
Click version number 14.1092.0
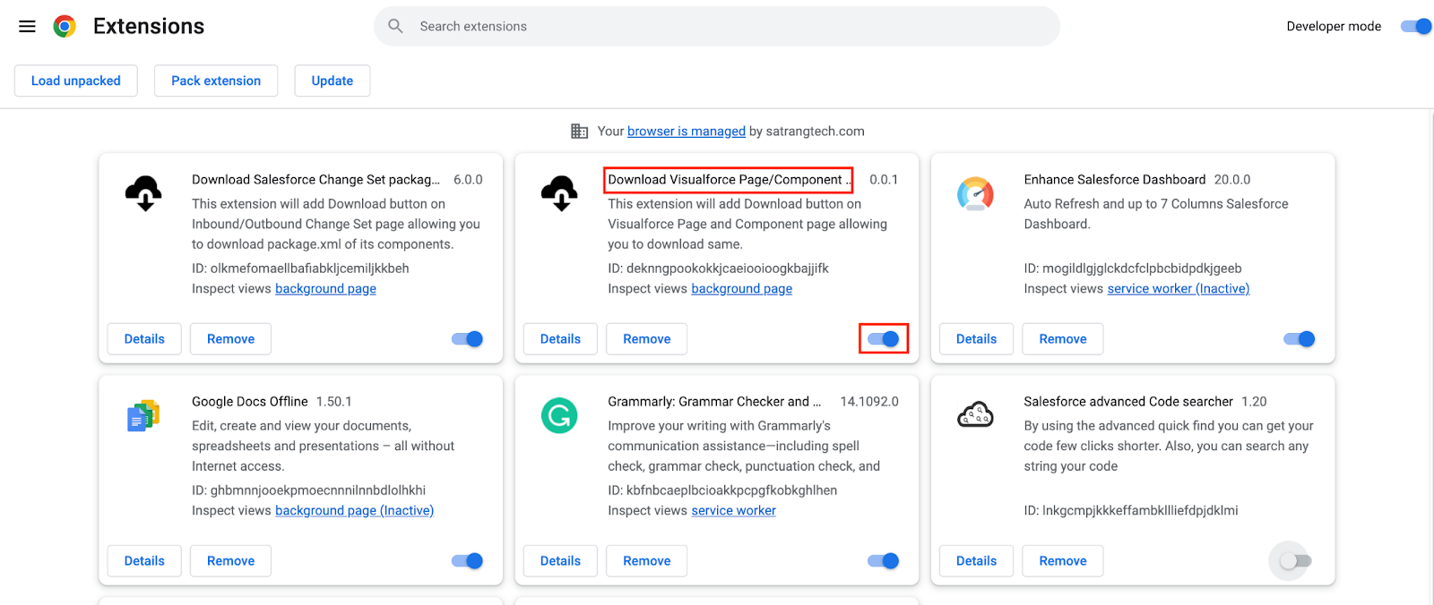869,401
